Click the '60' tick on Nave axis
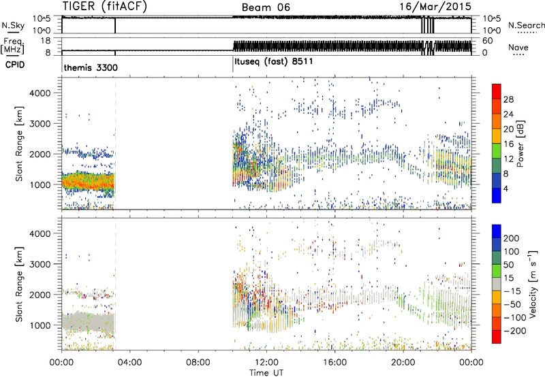 (x=488, y=41)
